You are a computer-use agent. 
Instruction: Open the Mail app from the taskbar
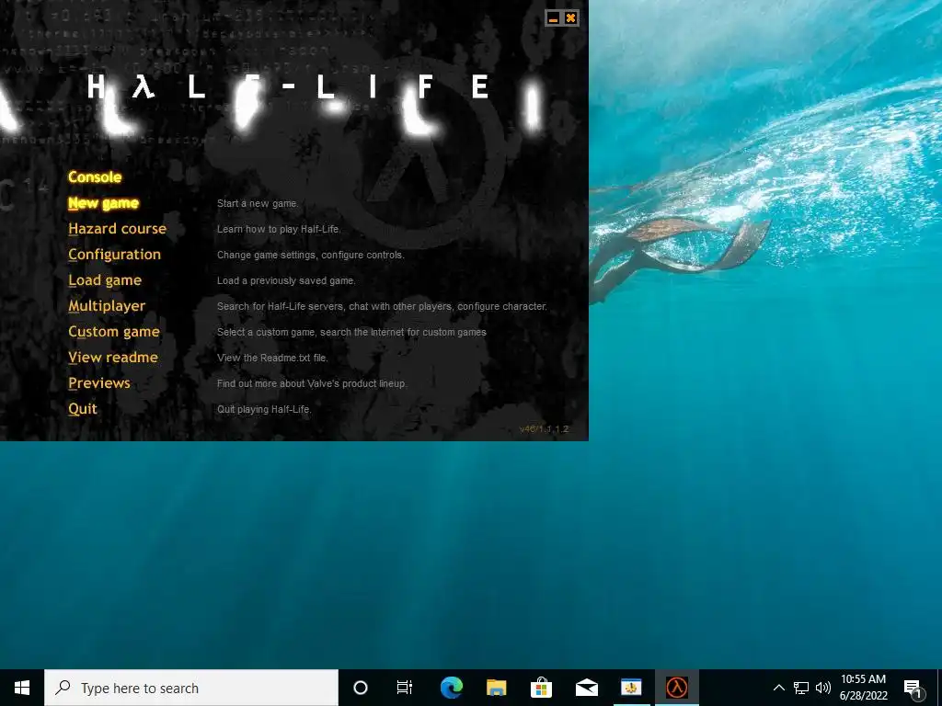click(x=586, y=688)
